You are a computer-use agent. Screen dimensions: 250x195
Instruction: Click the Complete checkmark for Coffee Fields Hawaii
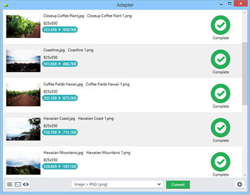220,94
